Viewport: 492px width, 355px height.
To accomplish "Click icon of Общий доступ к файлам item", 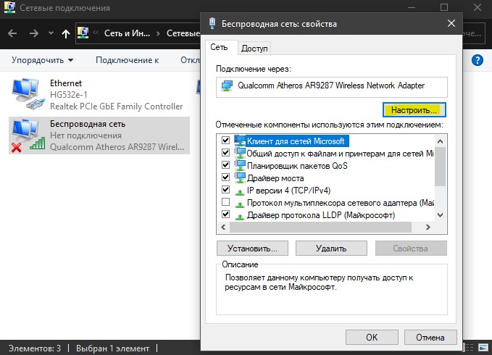I will pyautogui.click(x=240, y=154).
